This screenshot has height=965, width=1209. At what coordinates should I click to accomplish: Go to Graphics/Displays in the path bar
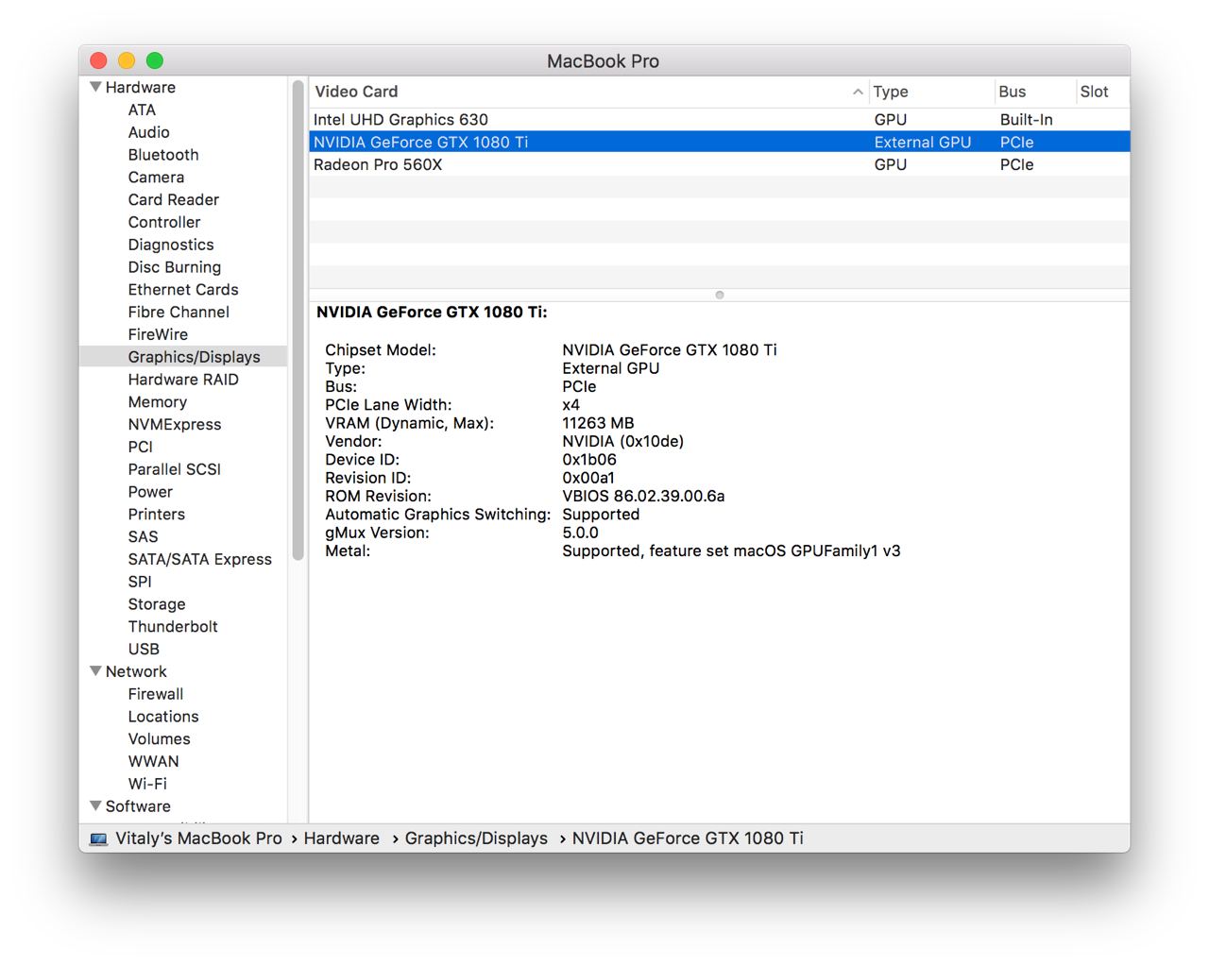(x=476, y=838)
